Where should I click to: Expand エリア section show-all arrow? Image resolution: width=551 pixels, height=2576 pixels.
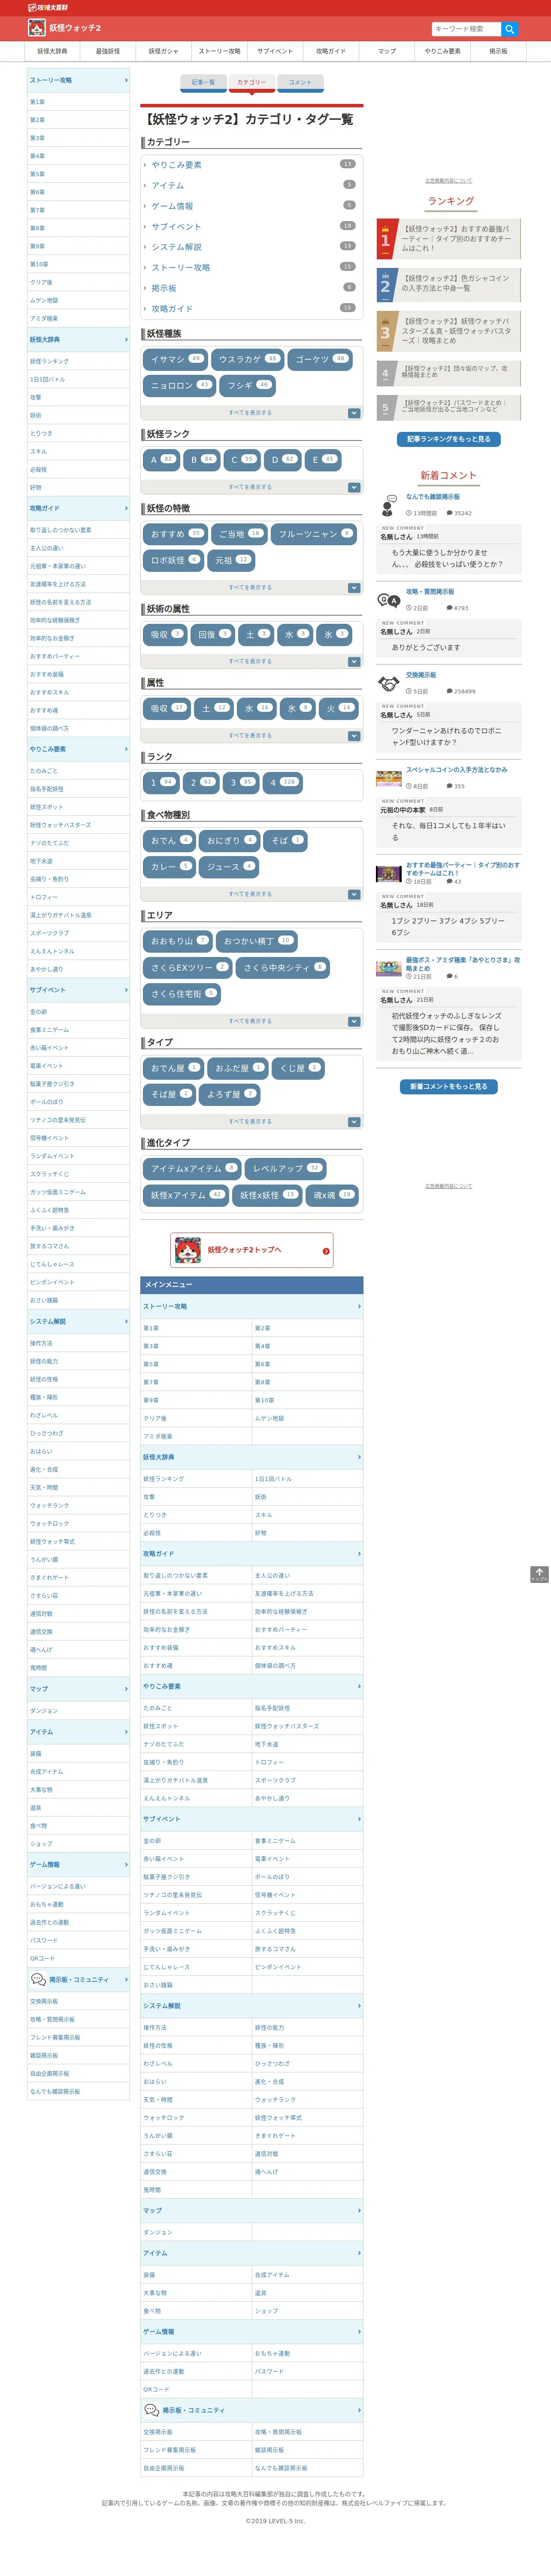click(354, 1021)
